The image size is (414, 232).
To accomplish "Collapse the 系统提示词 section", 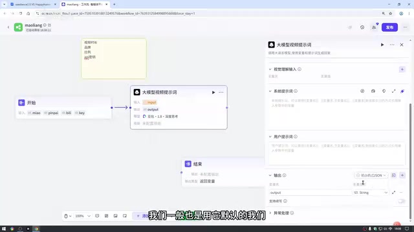I will click(270, 92).
